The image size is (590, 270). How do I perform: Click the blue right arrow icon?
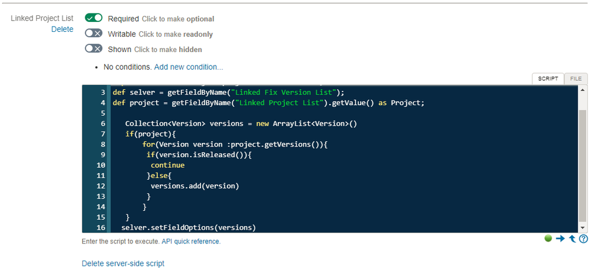pyautogui.click(x=560, y=239)
